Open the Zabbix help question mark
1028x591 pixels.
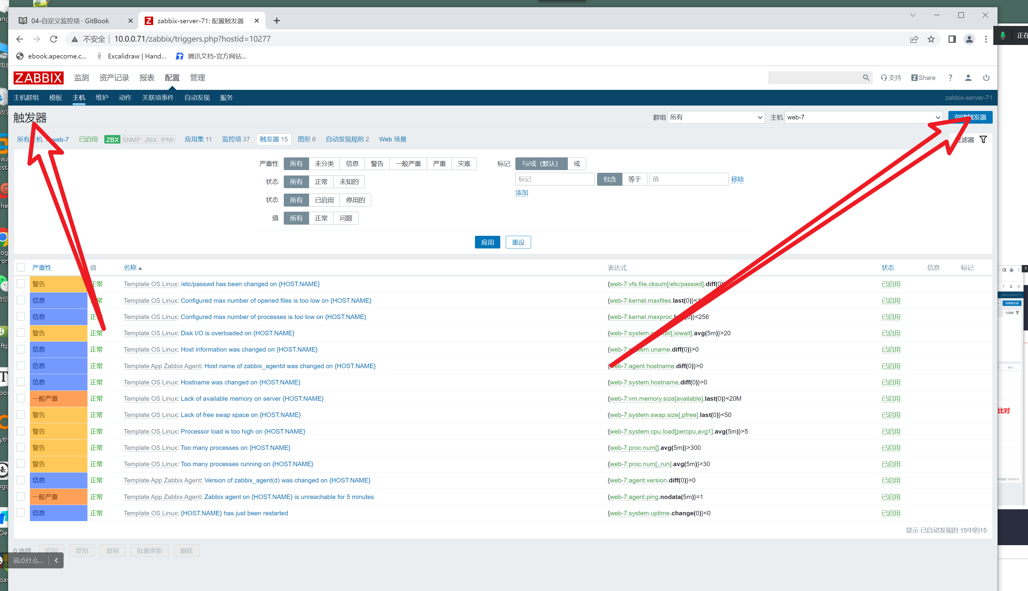950,77
